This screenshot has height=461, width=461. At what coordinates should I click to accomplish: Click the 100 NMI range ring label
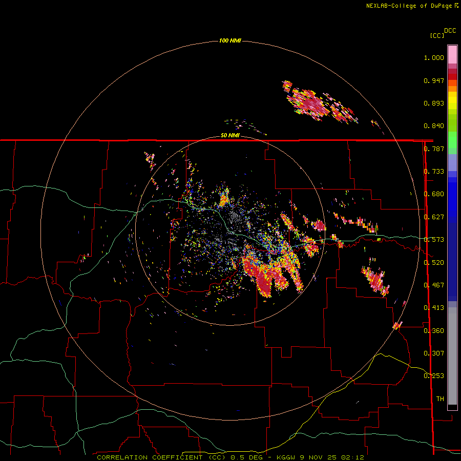click(230, 40)
